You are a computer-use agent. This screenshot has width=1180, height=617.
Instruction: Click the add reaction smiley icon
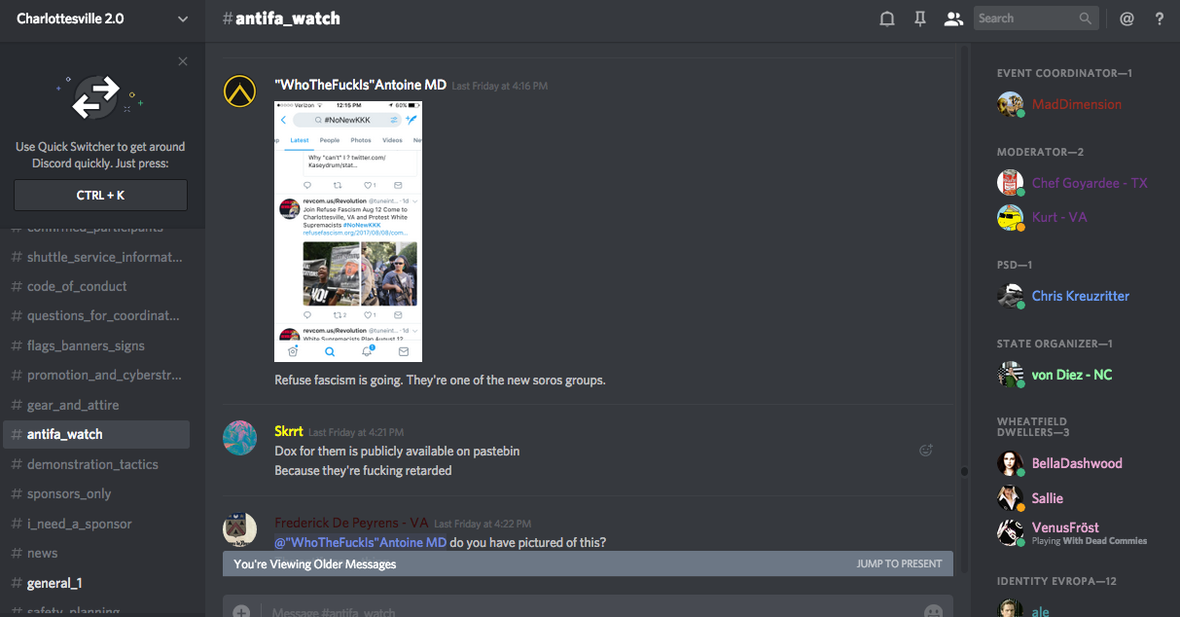pyautogui.click(x=926, y=450)
